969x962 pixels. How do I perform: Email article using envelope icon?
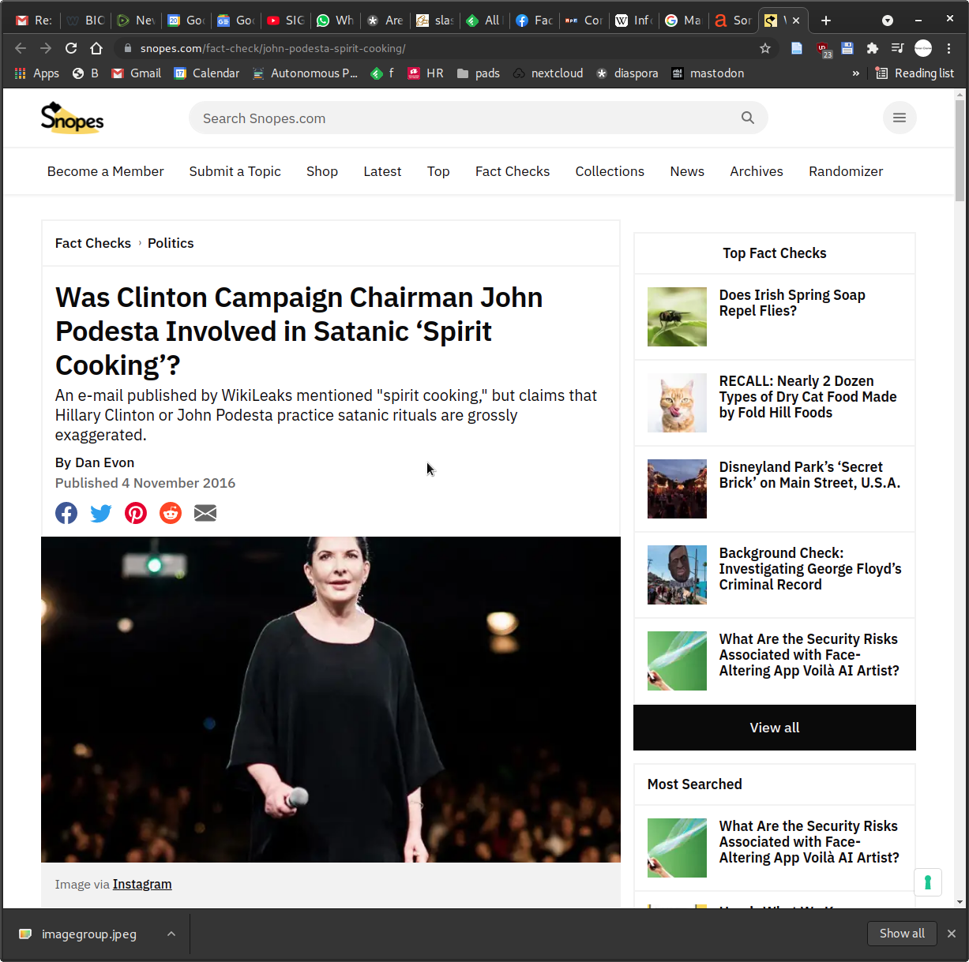(x=205, y=513)
